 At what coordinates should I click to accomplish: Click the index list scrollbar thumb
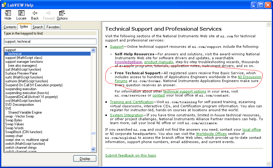tap(93, 133)
